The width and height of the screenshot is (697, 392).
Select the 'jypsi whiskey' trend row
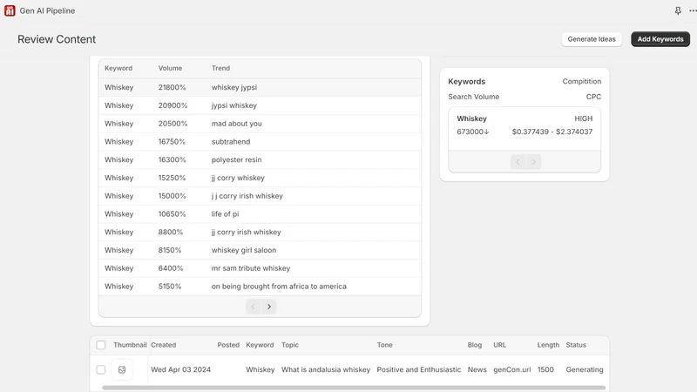[260, 105]
